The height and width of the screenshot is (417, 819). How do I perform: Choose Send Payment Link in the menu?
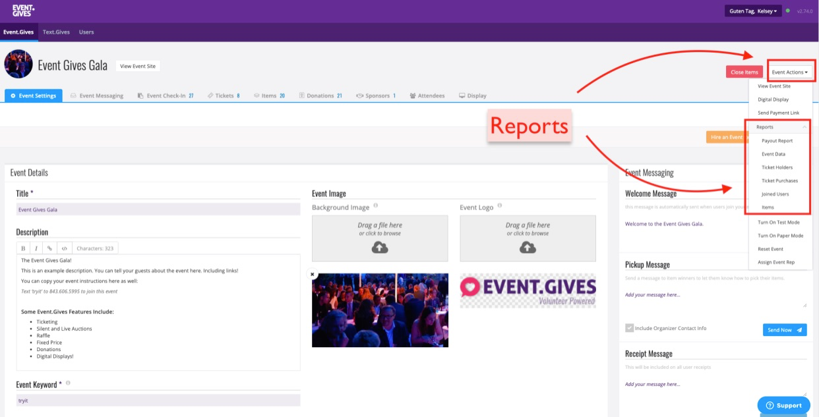point(778,113)
